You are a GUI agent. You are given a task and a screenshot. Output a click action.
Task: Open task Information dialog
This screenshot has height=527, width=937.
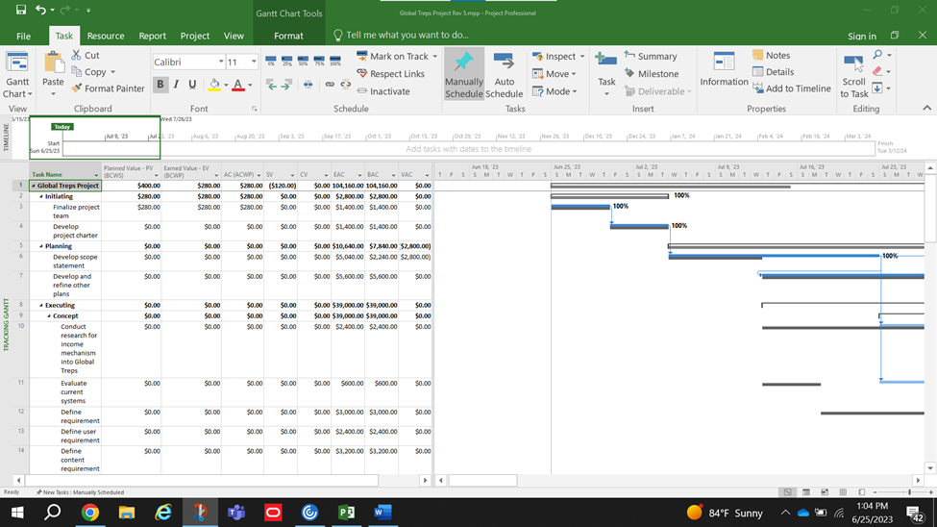coord(724,69)
